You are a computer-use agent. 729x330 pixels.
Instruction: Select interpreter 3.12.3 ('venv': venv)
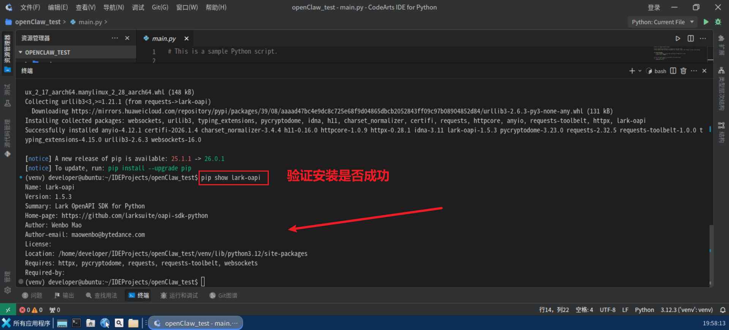coord(686,310)
